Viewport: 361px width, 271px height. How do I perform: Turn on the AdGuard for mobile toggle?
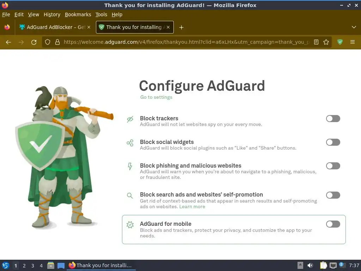(333, 224)
